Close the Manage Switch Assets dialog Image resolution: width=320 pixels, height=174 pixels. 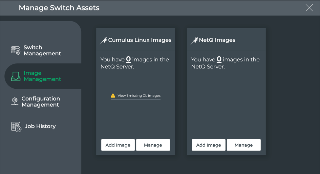(309, 8)
